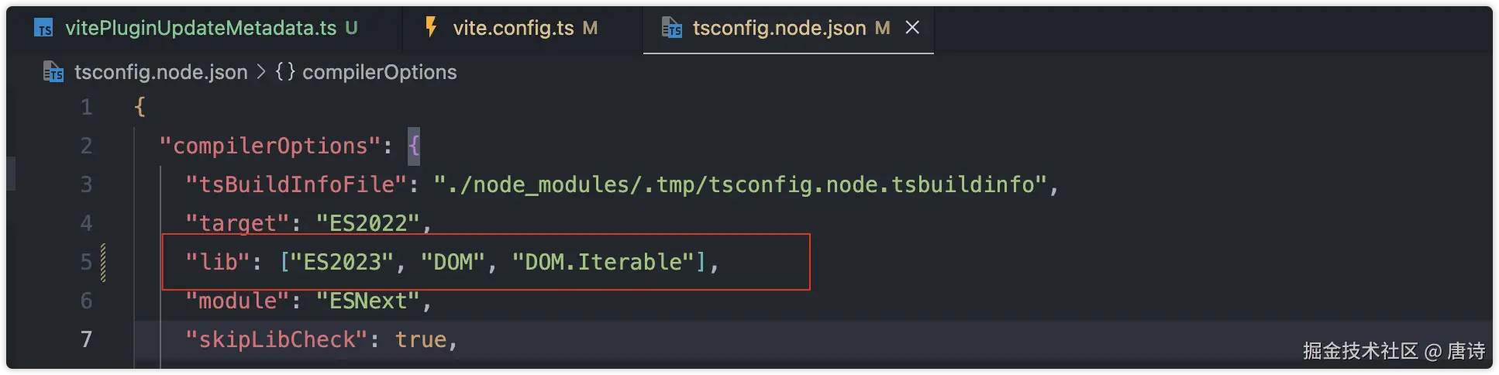
Task: Click the Vite lightning bolt icon
Action: [x=431, y=28]
